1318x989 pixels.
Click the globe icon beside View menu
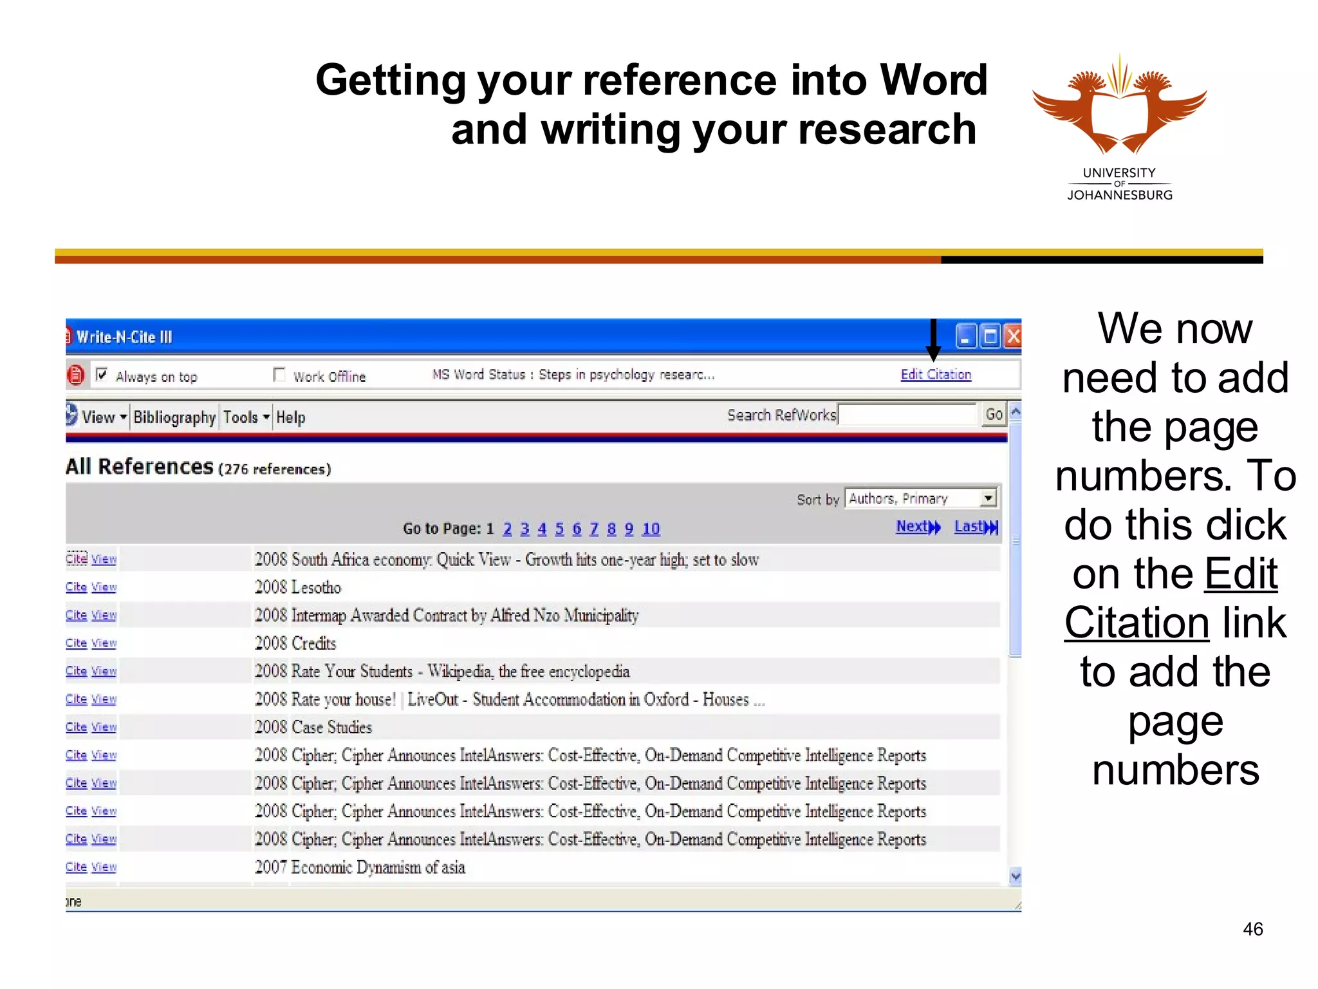click(x=71, y=415)
